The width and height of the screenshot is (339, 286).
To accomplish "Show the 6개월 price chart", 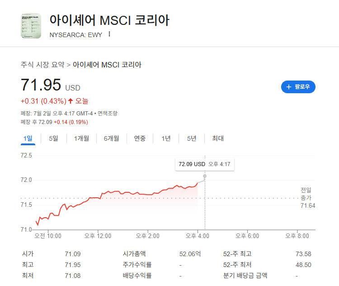I will point(111,138).
